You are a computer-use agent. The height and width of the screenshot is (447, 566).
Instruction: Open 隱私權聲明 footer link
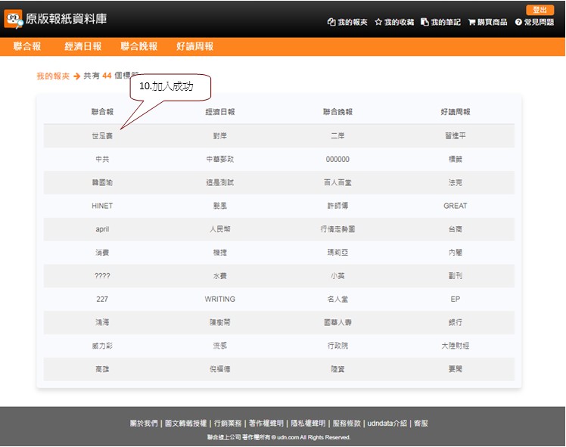308,424
